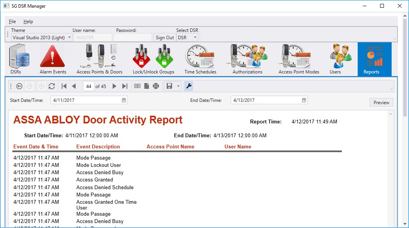Click the Event Date & Time column header
The height and width of the screenshot is (228, 409).
coord(36,146)
